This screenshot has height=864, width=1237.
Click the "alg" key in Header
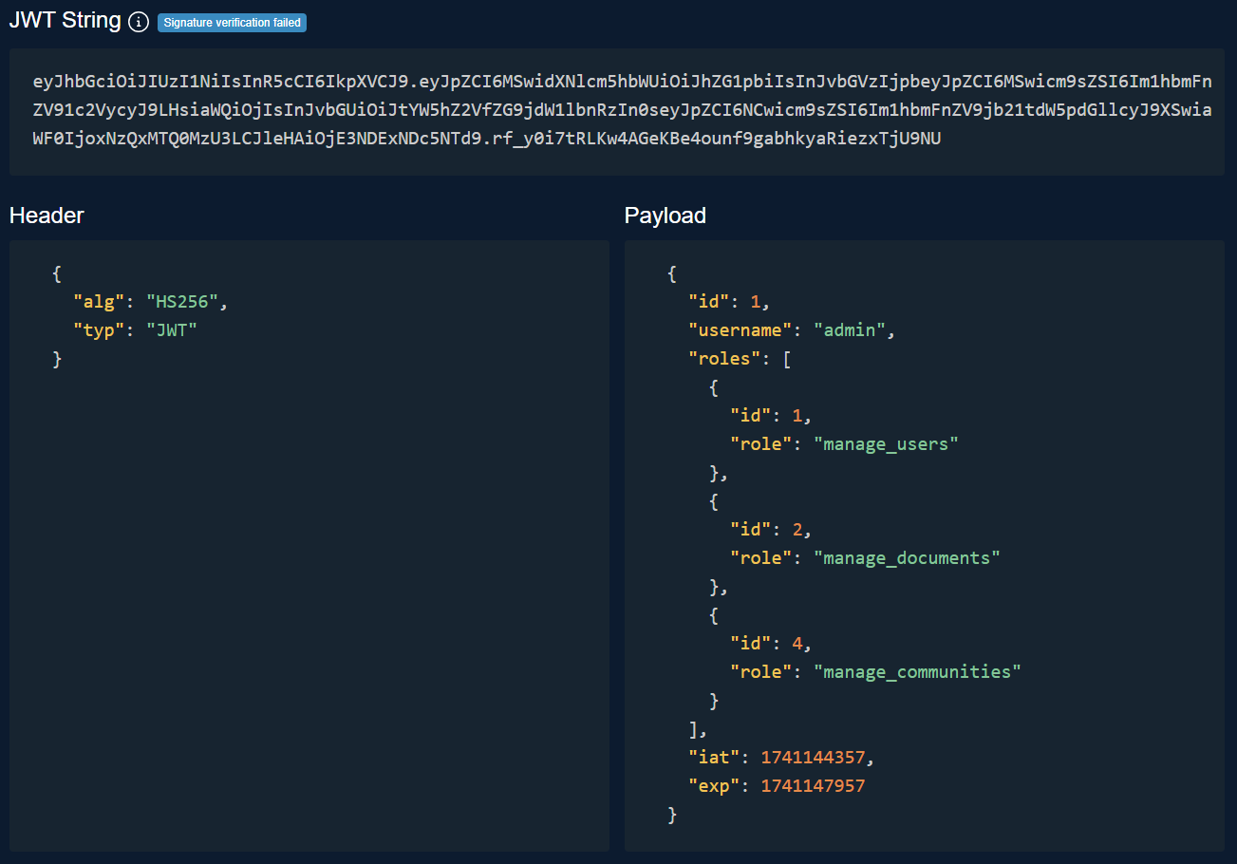coord(100,302)
